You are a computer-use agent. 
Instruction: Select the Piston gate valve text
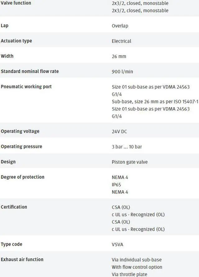[130, 162]
